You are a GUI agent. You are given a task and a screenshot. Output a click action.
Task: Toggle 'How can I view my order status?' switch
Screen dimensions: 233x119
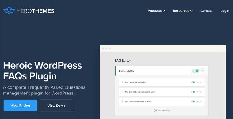pos(193,102)
